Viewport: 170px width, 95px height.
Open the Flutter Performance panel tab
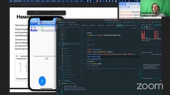tap(146, 25)
